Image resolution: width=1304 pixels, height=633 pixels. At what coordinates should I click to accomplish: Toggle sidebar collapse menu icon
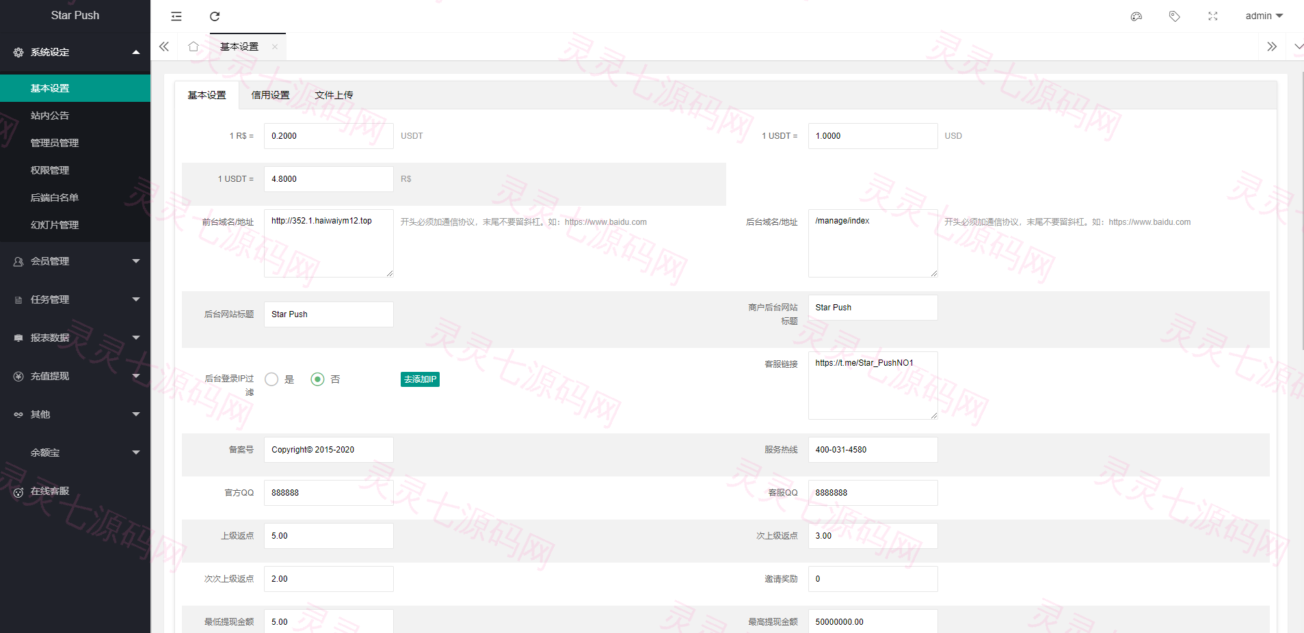tap(176, 16)
